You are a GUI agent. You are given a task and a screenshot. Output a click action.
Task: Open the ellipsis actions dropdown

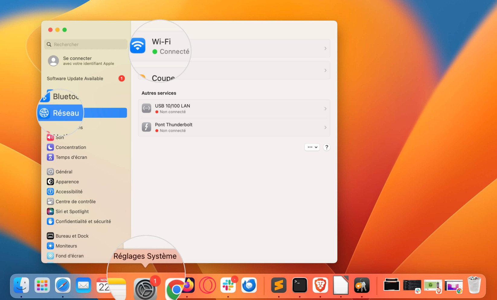[312, 147]
